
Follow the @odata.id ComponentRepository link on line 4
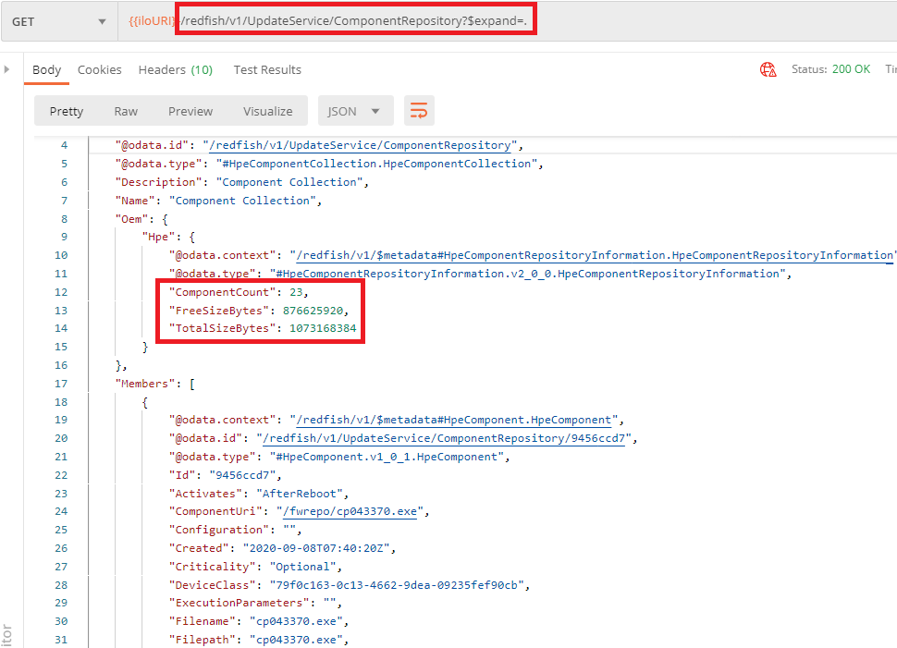pyautogui.click(x=361, y=145)
